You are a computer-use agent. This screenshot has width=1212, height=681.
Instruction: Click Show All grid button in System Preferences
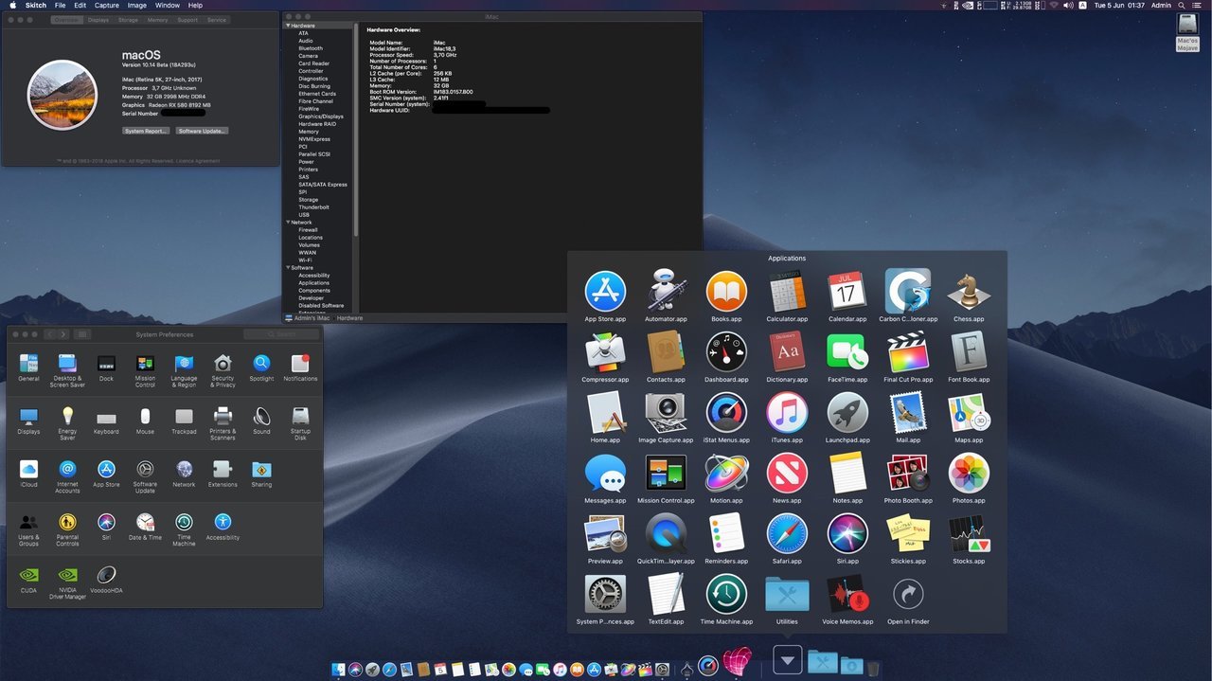coord(82,334)
